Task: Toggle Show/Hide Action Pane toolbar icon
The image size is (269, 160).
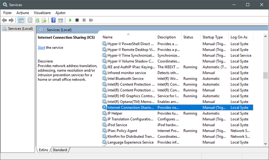Action: click(61, 20)
